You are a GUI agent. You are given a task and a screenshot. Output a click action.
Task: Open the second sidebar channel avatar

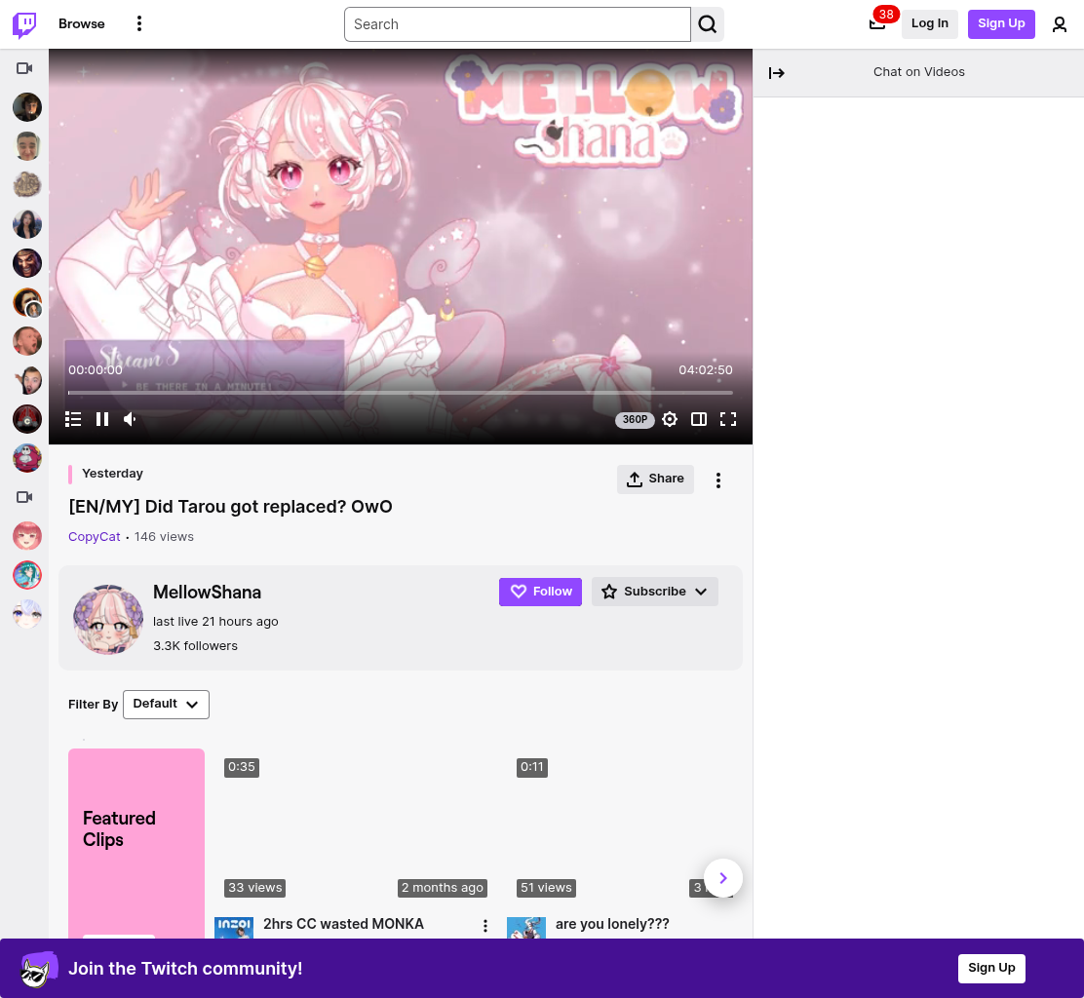click(27, 146)
